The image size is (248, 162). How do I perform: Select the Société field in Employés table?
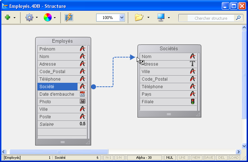point(57,86)
